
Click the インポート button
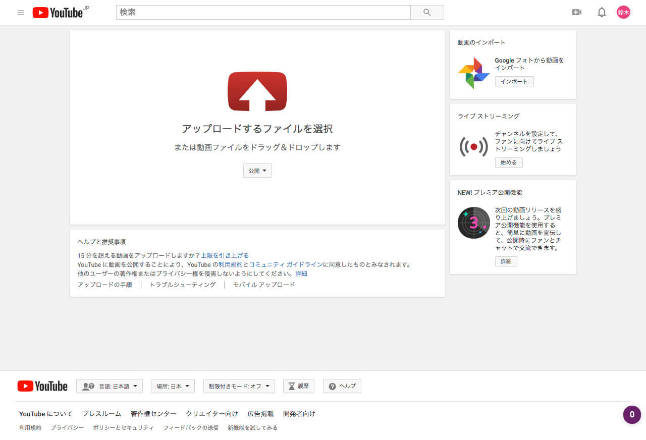[514, 81]
